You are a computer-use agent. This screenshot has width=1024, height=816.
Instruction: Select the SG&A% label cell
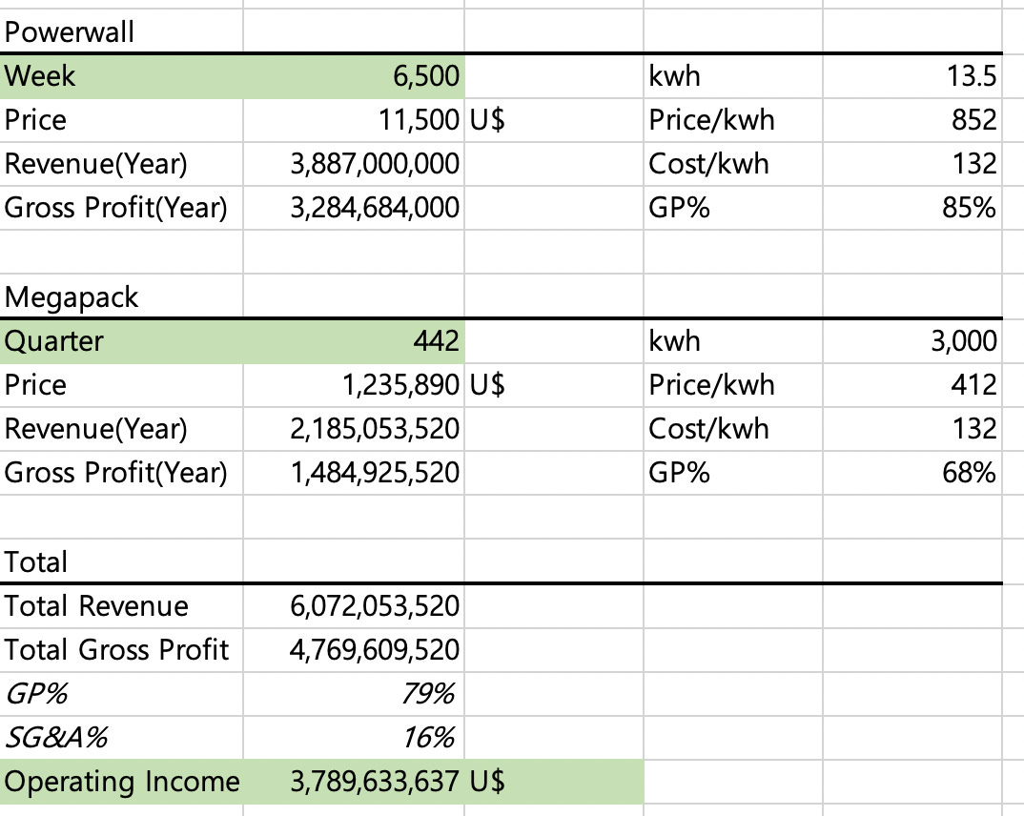(x=121, y=738)
